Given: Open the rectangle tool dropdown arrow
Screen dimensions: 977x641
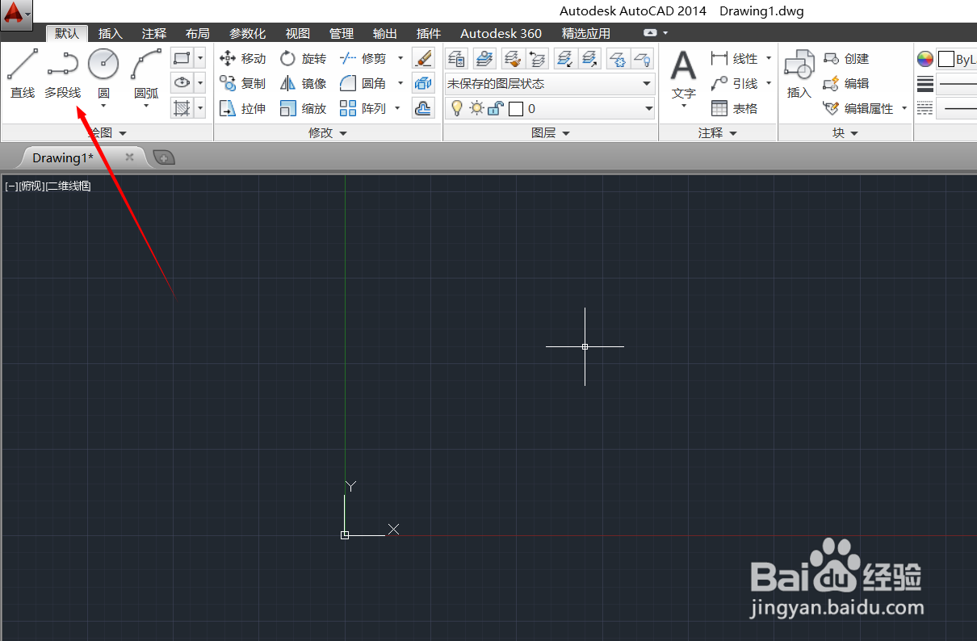Looking at the screenshot, I should click(200, 58).
